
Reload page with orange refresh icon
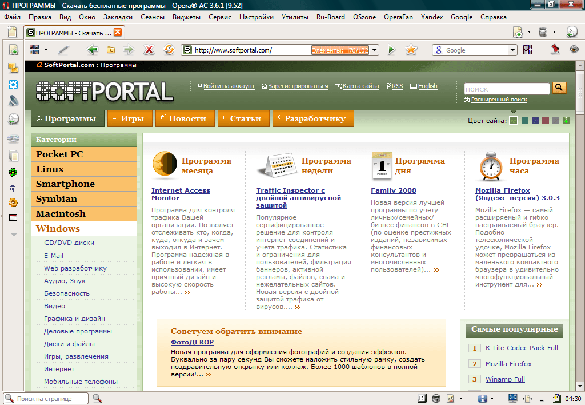[x=169, y=50]
